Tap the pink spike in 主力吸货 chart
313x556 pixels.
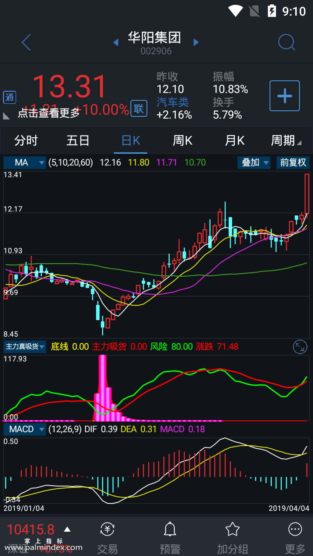[103, 387]
